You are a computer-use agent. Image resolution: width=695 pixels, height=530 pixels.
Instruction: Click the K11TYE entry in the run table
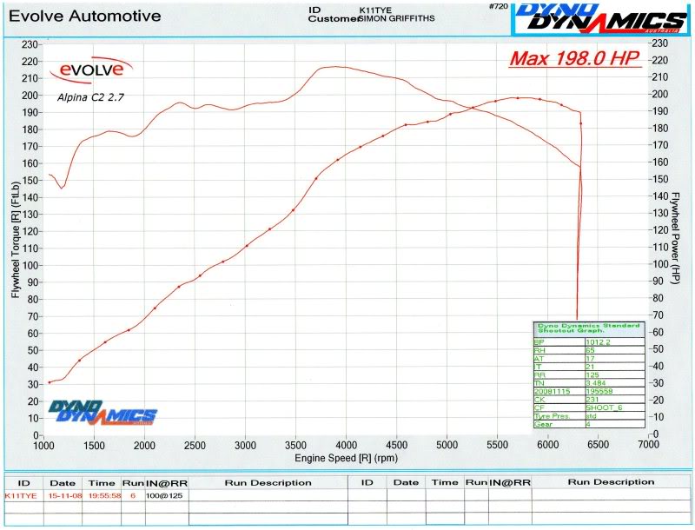point(19,494)
